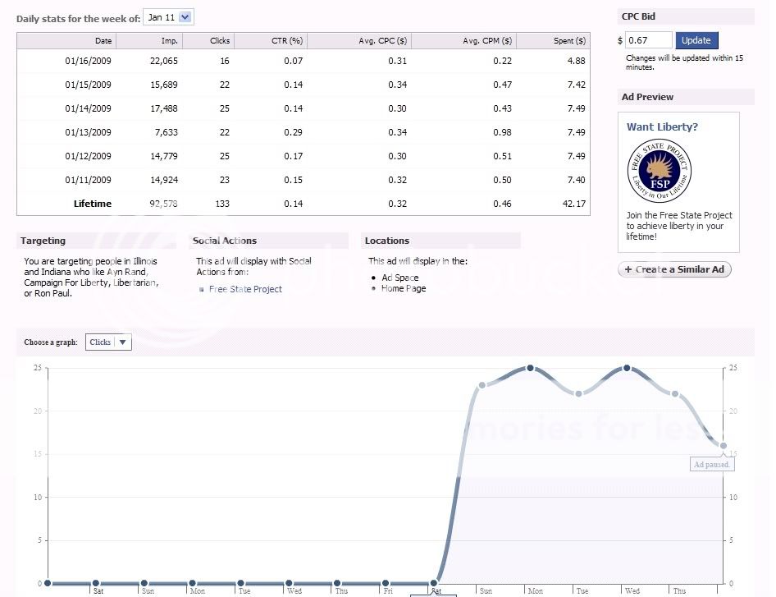Expand the Clicks graph type dropdown
The image size is (776, 597).
(108, 342)
